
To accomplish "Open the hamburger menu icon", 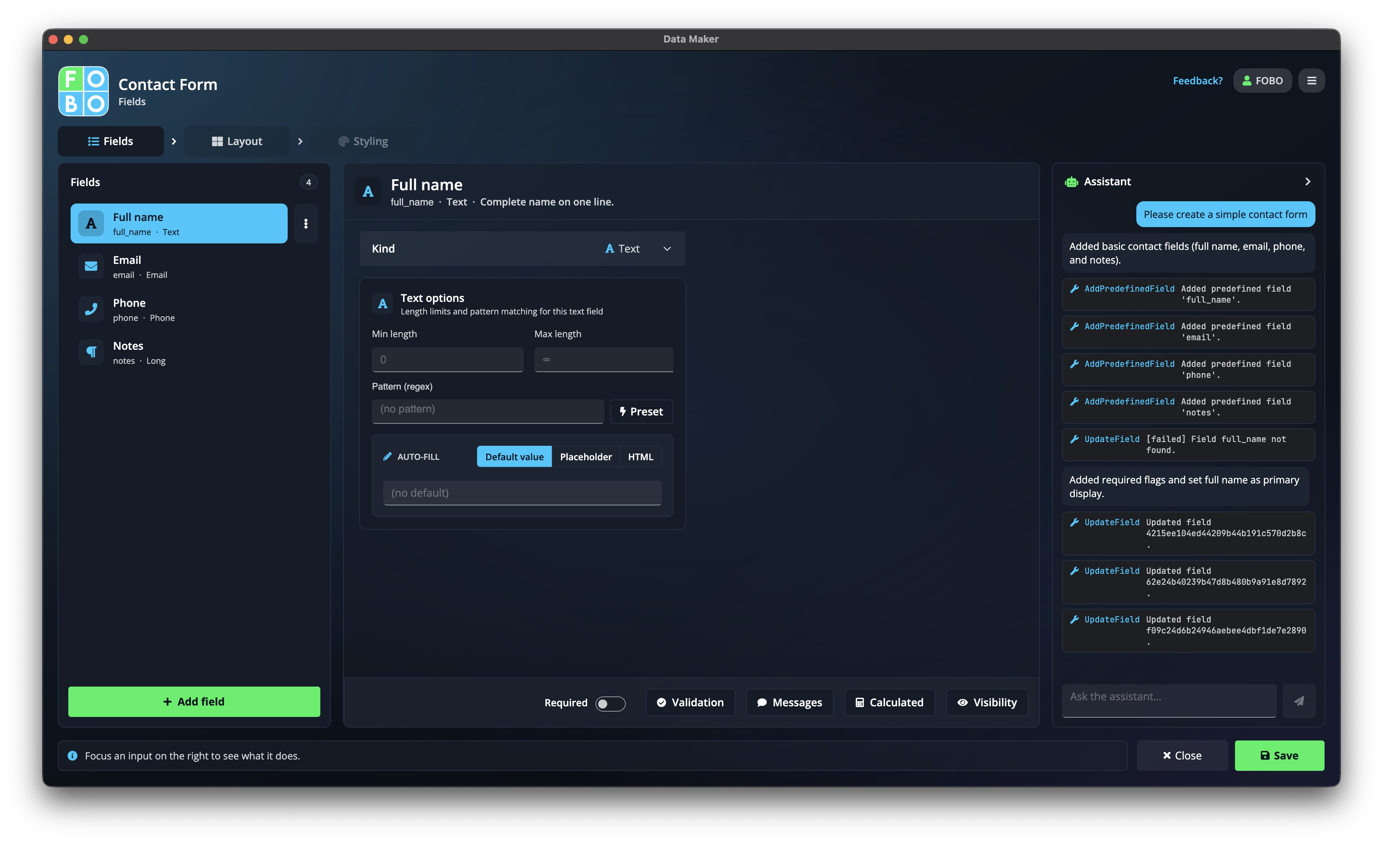I will tap(1311, 80).
